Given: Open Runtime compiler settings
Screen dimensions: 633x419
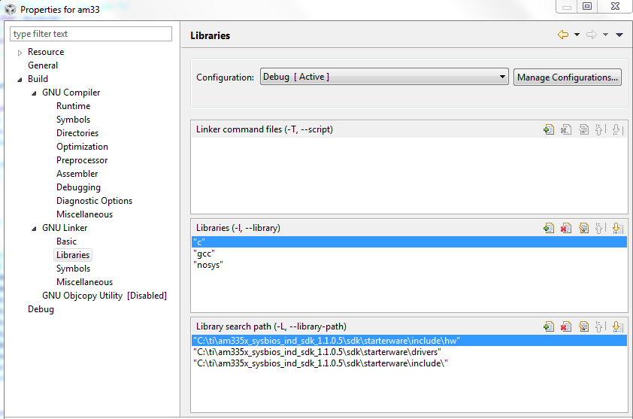Looking at the screenshot, I should click(x=74, y=106).
